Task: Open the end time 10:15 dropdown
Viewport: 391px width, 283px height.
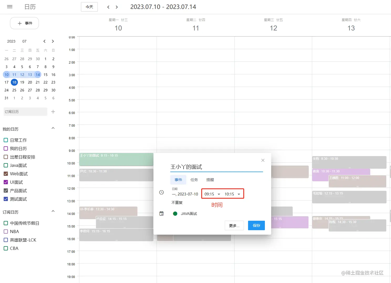Action: tap(232, 194)
